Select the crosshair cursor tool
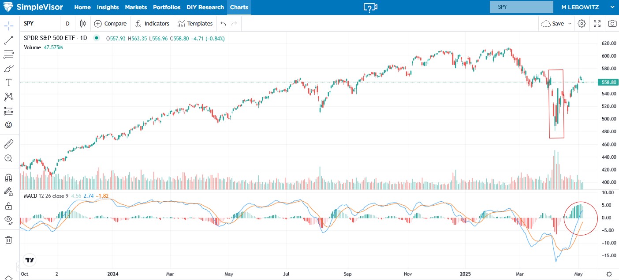Viewport: 619px width, 280px height. (8, 25)
